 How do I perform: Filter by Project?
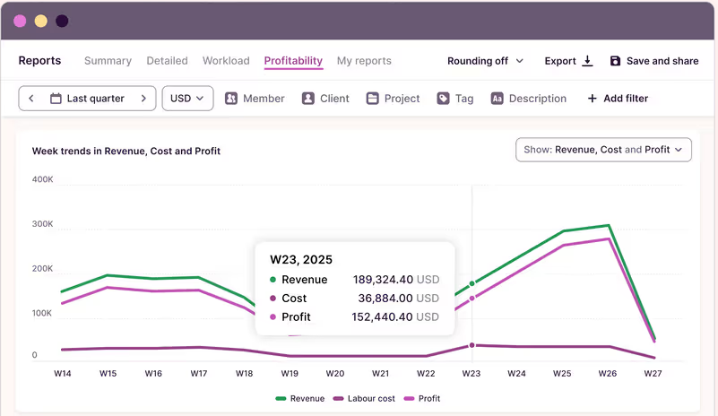click(393, 99)
